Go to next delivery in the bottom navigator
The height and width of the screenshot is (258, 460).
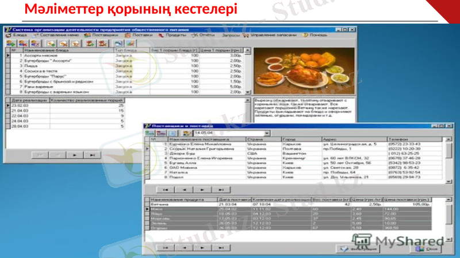click(202, 248)
